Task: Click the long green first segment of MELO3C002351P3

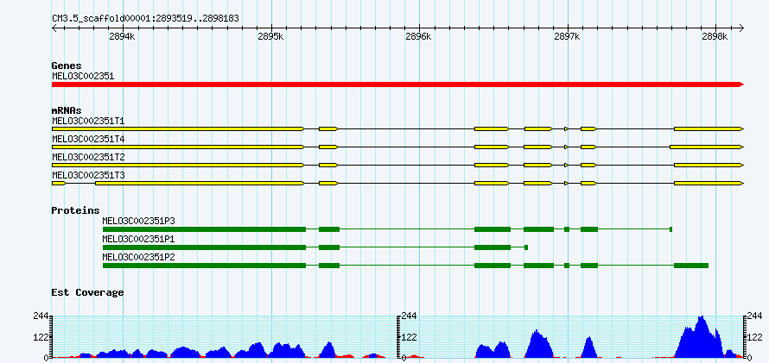Action: point(204,229)
